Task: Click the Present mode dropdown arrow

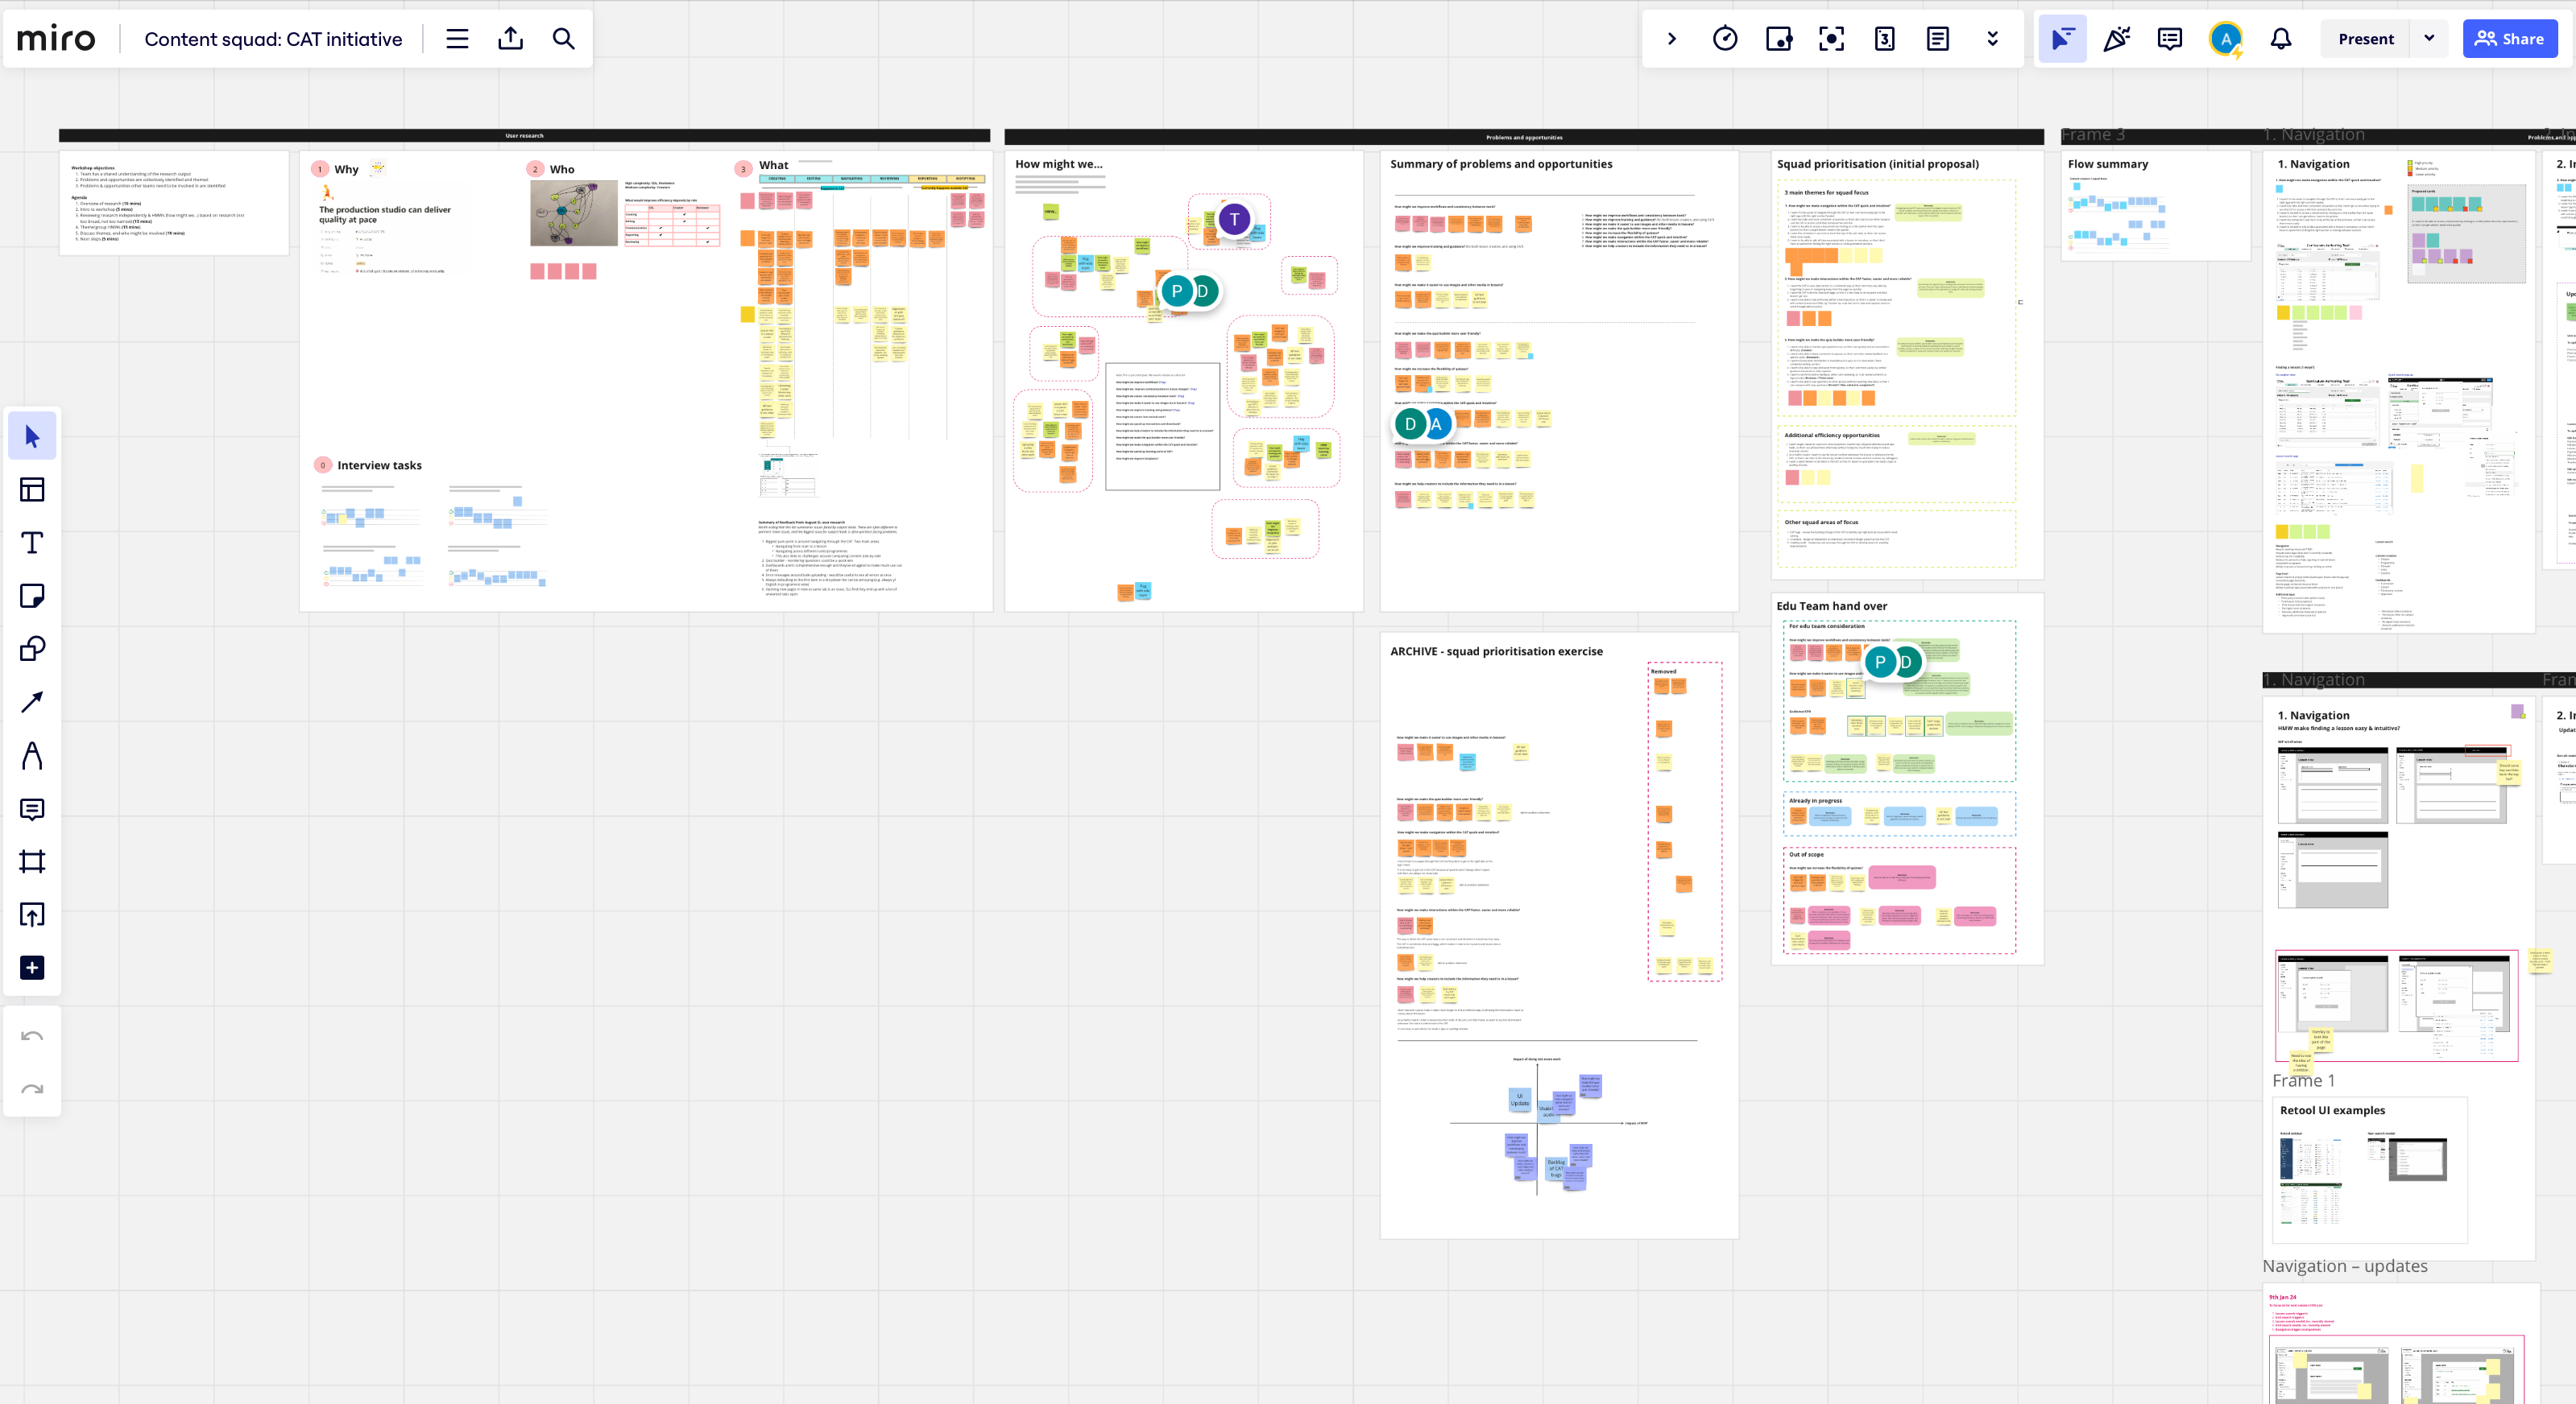Action: click(x=2429, y=38)
